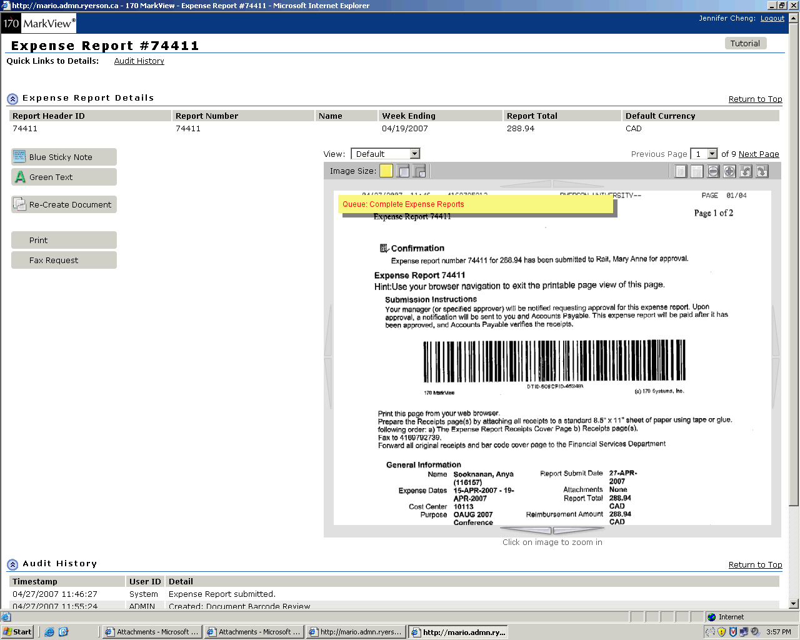Rotate the document image clockwise
Viewport: 800px width, 640px height.
(762, 171)
